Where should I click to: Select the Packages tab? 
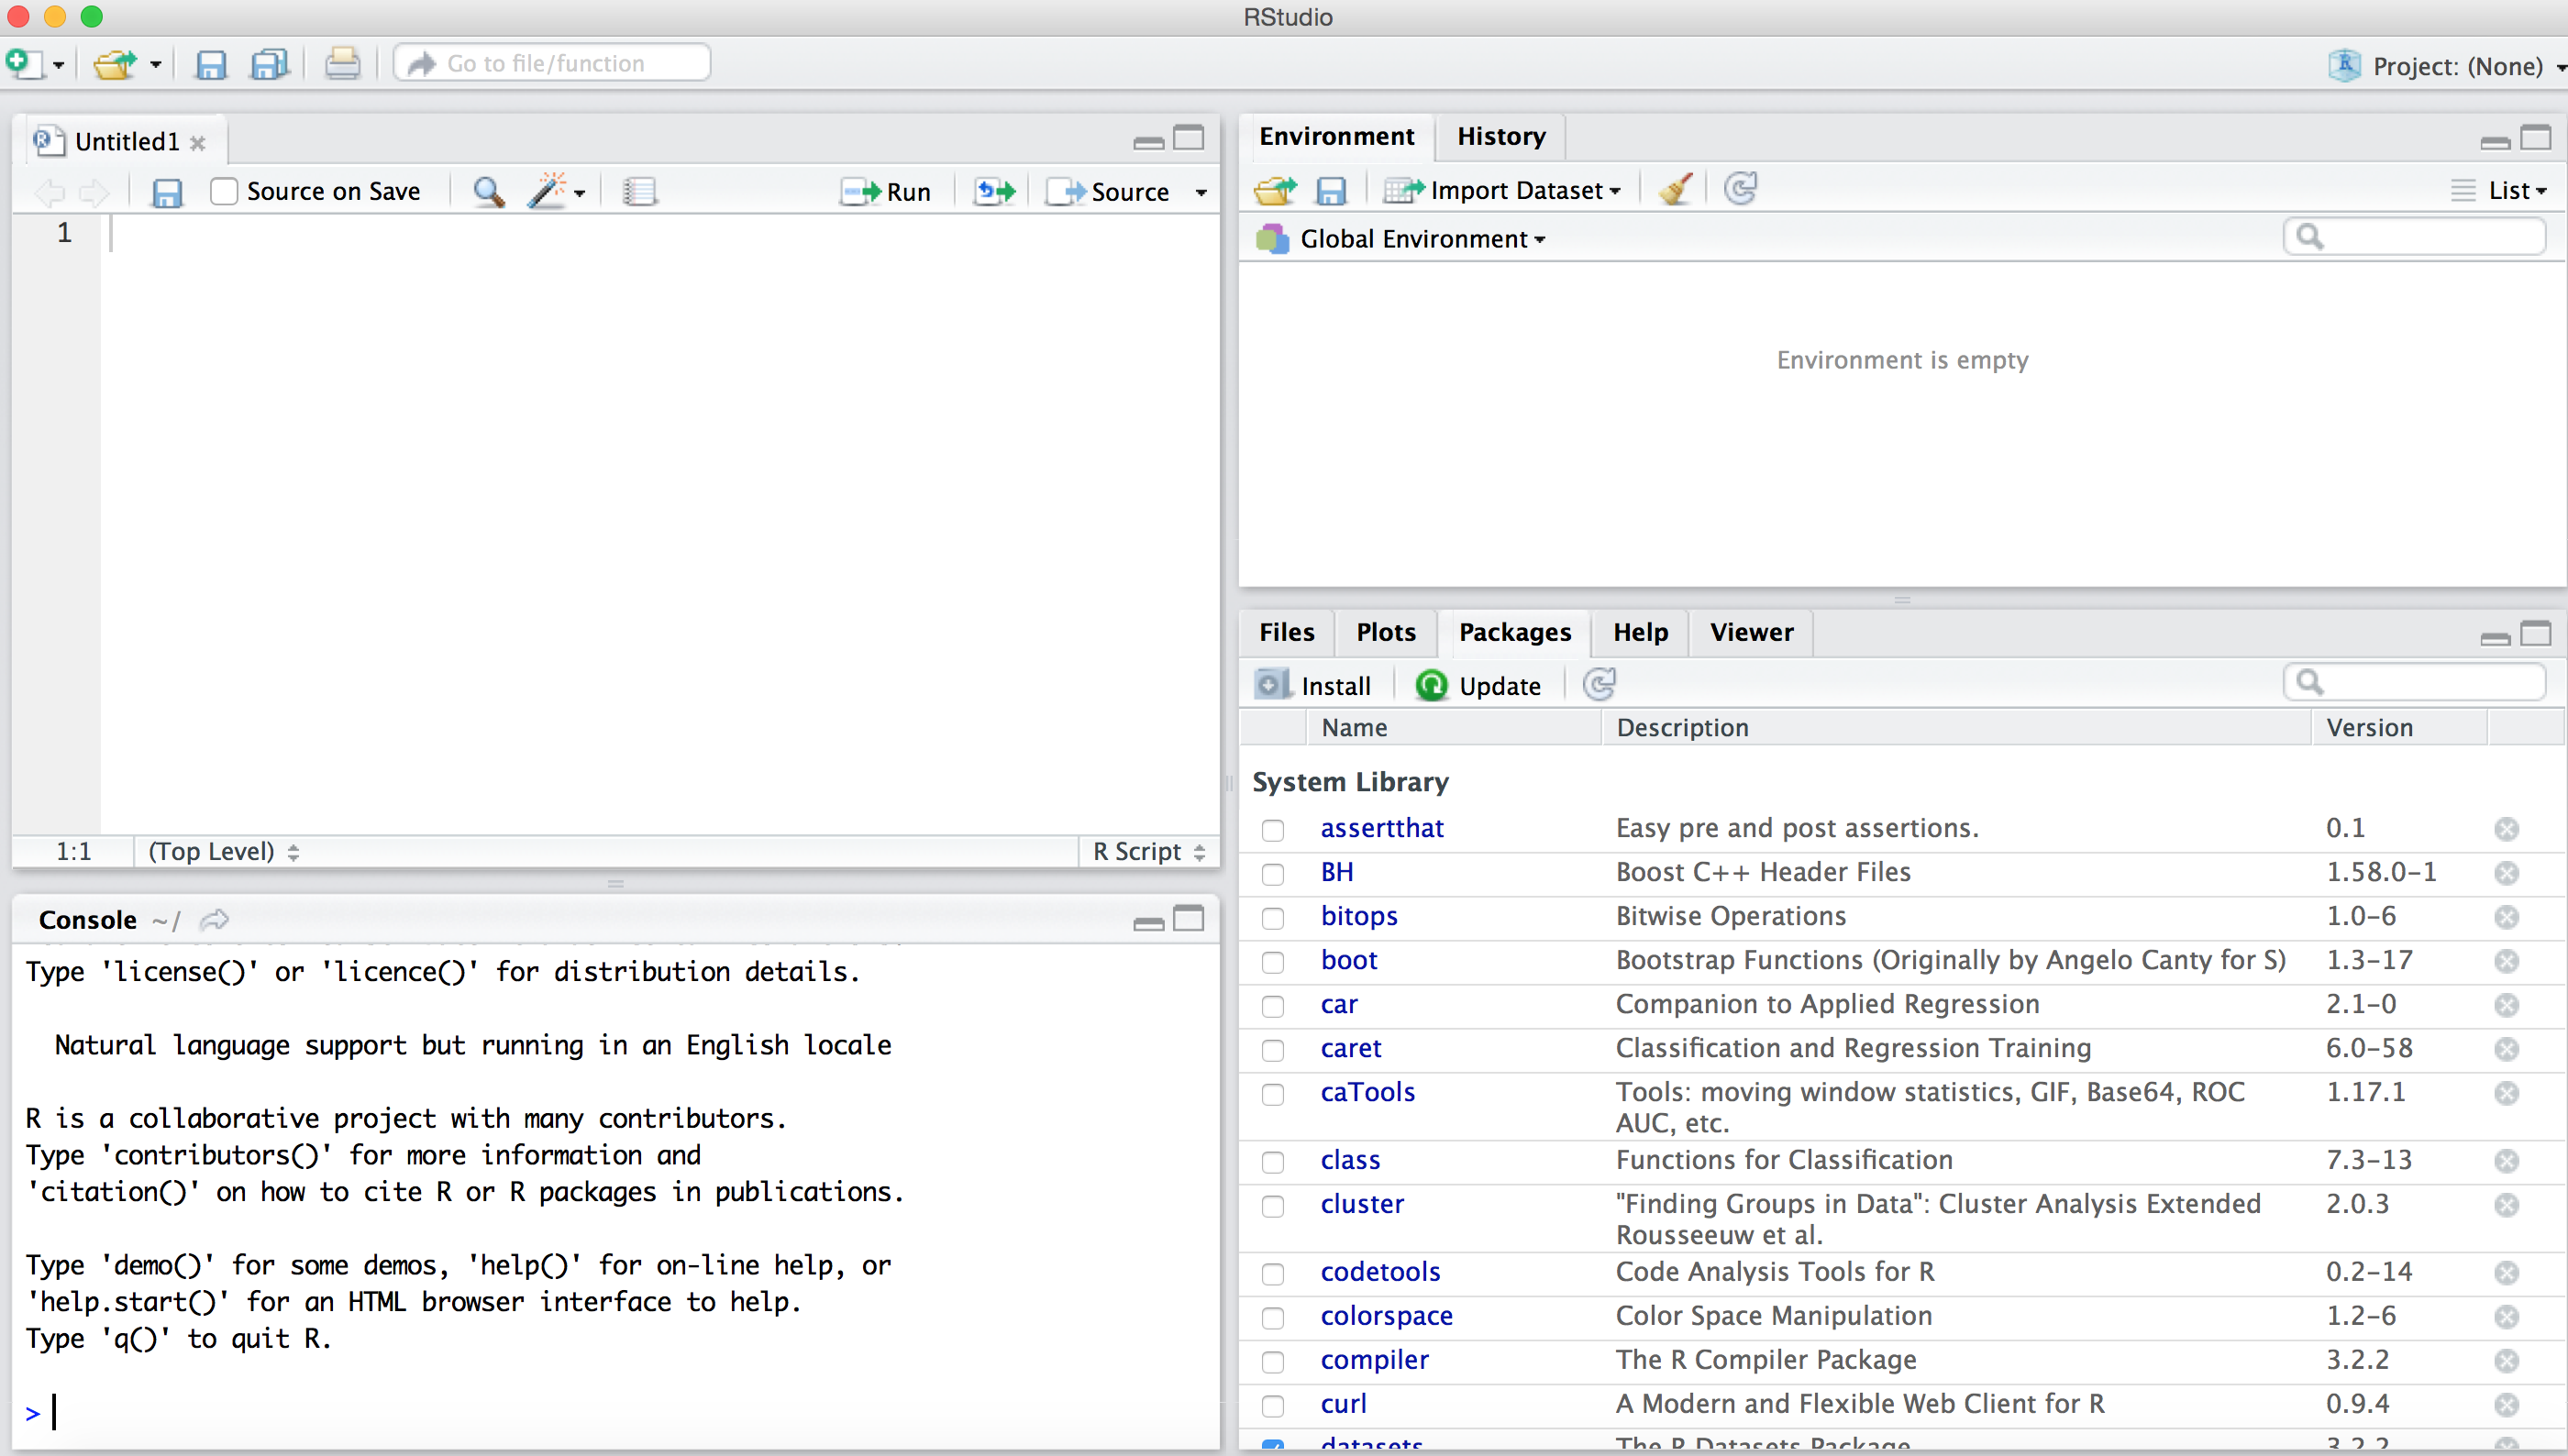1514,632
